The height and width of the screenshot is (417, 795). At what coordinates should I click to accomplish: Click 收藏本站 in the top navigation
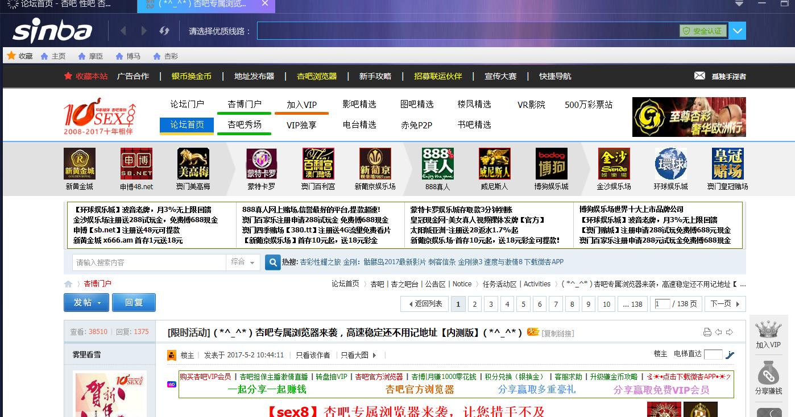coord(86,76)
